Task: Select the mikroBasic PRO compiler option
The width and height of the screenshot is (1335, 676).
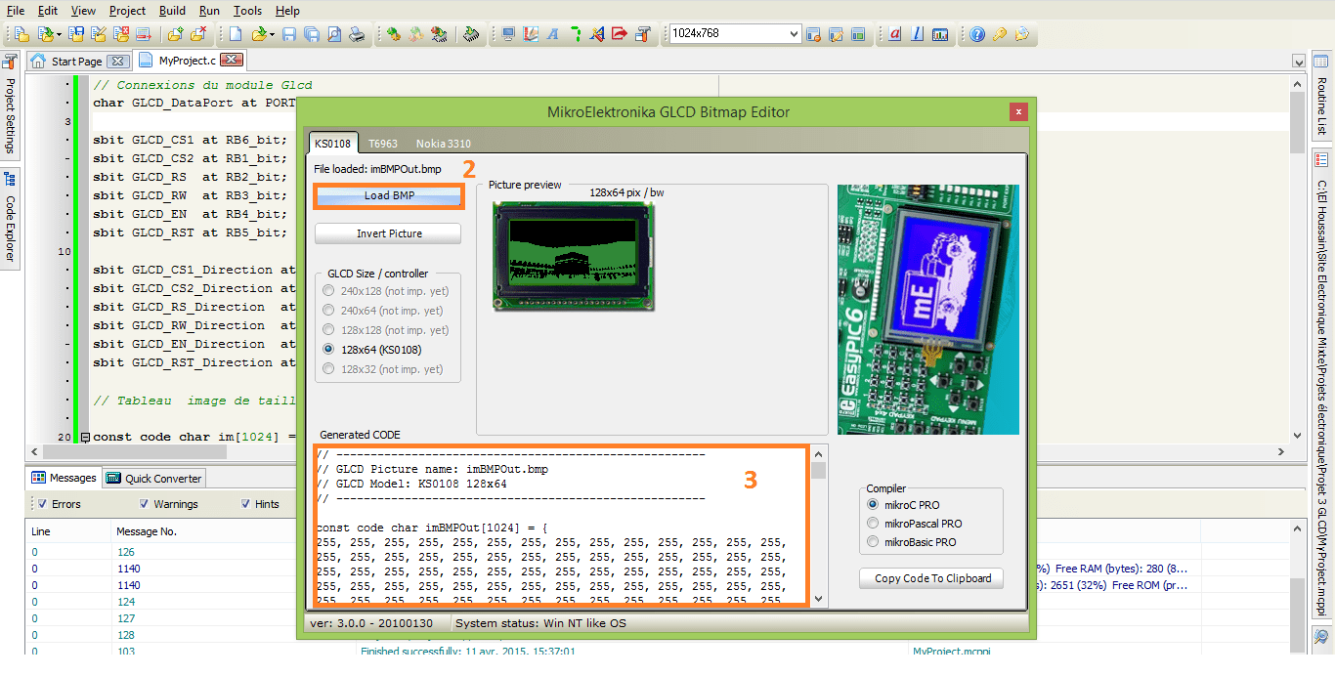Action: pyautogui.click(x=874, y=542)
